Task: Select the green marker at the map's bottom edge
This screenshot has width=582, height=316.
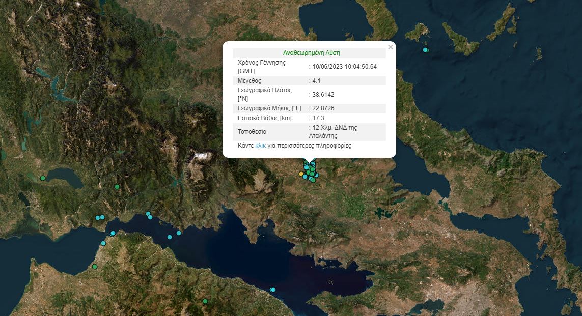Action: pos(205,301)
